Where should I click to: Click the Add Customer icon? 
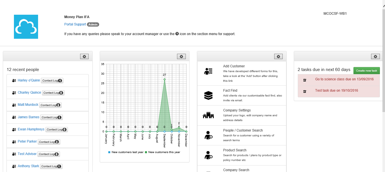pyautogui.click(x=208, y=72)
